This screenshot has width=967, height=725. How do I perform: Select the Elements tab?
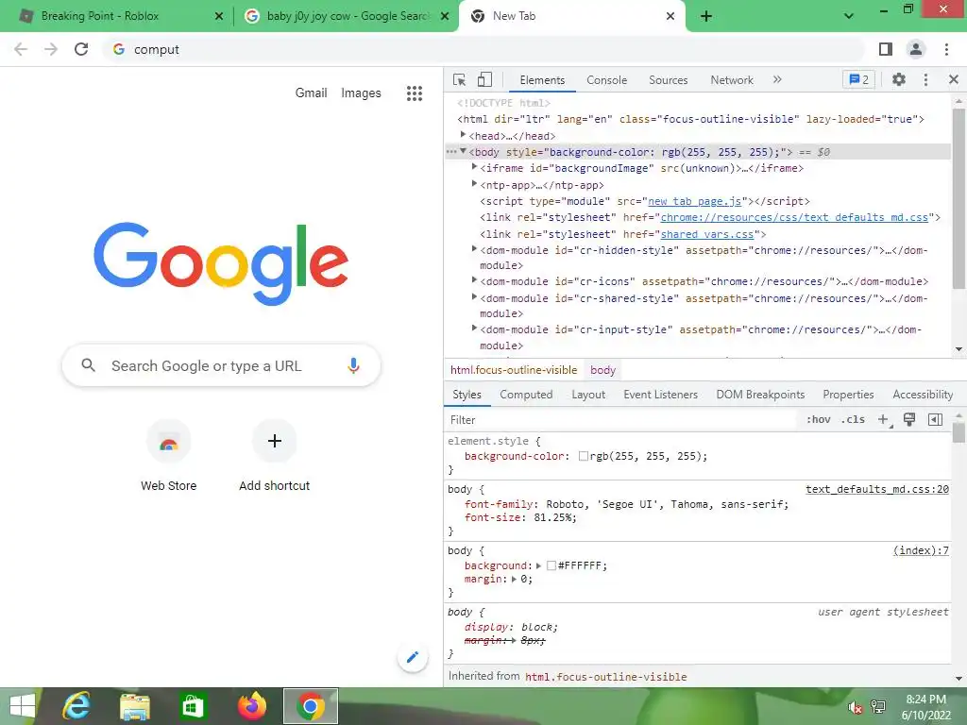(x=542, y=80)
